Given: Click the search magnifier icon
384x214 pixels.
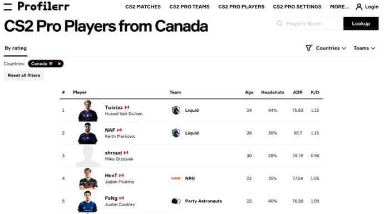Looking at the screenshot, I should 279,23.
